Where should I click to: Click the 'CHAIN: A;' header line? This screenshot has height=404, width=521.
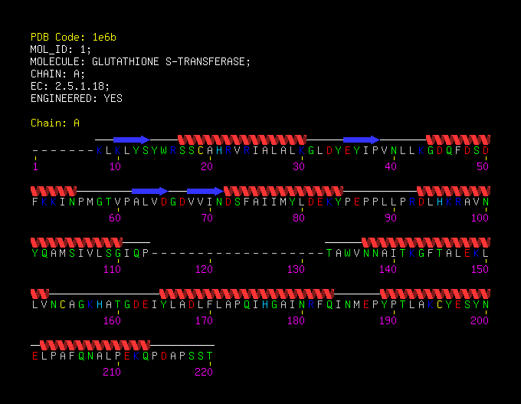[57, 74]
